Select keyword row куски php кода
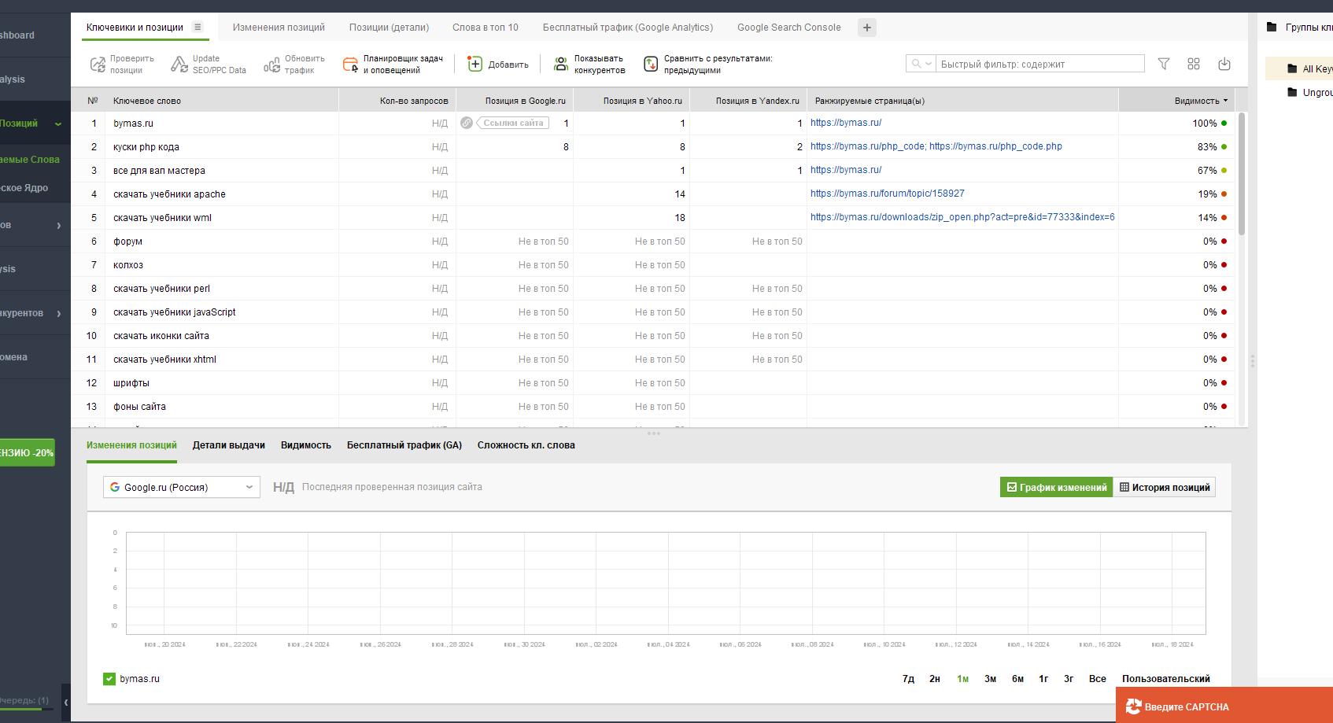Image resolution: width=1333 pixels, height=723 pixels. [x=653, y=147]
